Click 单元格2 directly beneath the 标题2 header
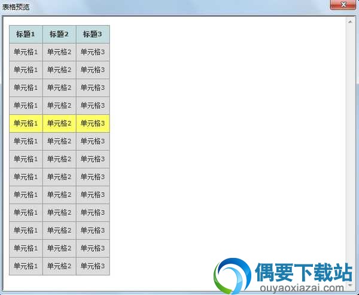The image size is (359, 295). (x=59, y=52)
